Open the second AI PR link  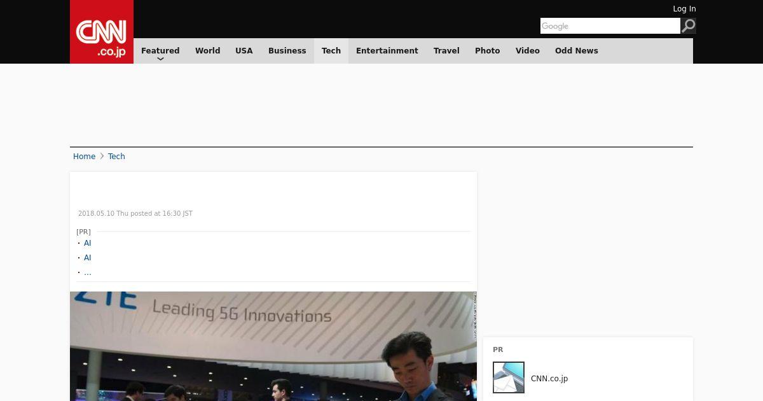tap(88, 258)
